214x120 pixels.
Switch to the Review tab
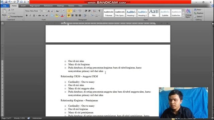(x=71, y=6)
